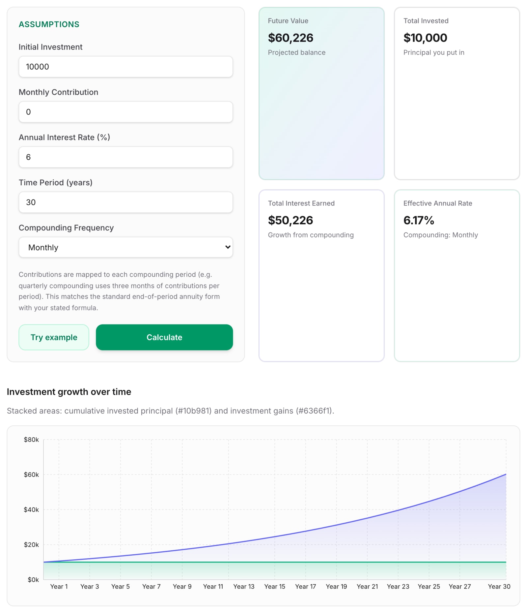Click the 'Compounding: Monthly' caption
Screen dimensions: 527x613
(440, 235)
